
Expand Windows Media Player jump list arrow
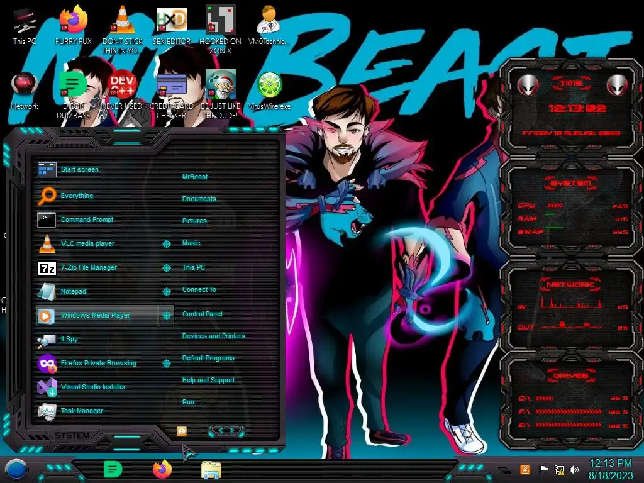(166, 316)
